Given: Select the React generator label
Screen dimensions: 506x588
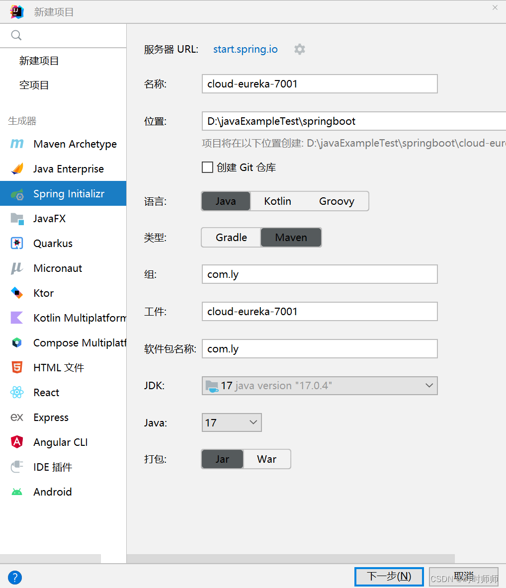Looking at the screenshot, I should click(x=46, y=392).
